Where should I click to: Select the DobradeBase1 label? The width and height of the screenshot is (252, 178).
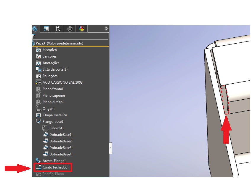click(x=60, y=135)
